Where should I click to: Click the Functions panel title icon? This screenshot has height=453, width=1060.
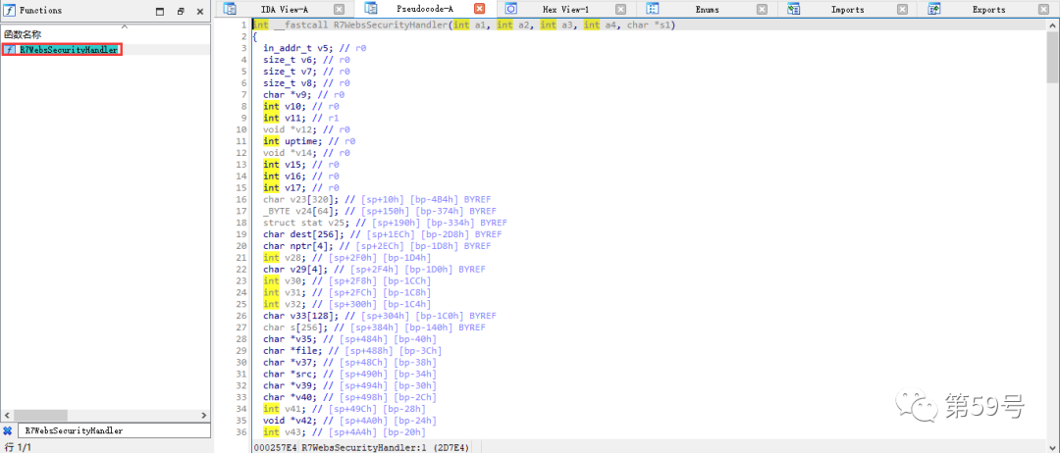[x=10, y=10]
